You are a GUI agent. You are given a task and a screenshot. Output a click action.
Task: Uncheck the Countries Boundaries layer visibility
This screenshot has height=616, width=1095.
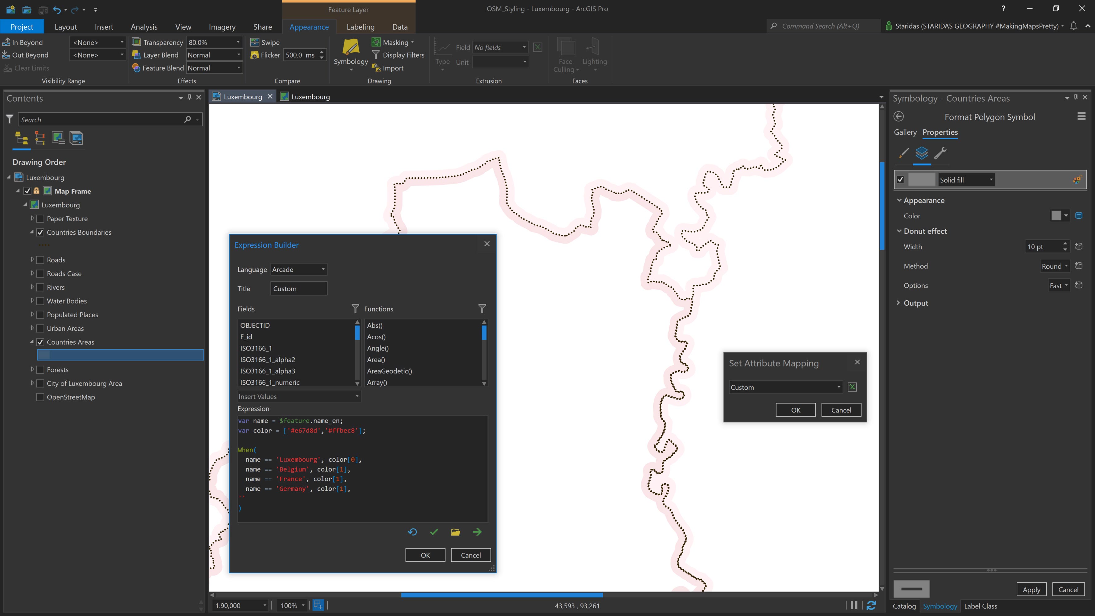40,232
